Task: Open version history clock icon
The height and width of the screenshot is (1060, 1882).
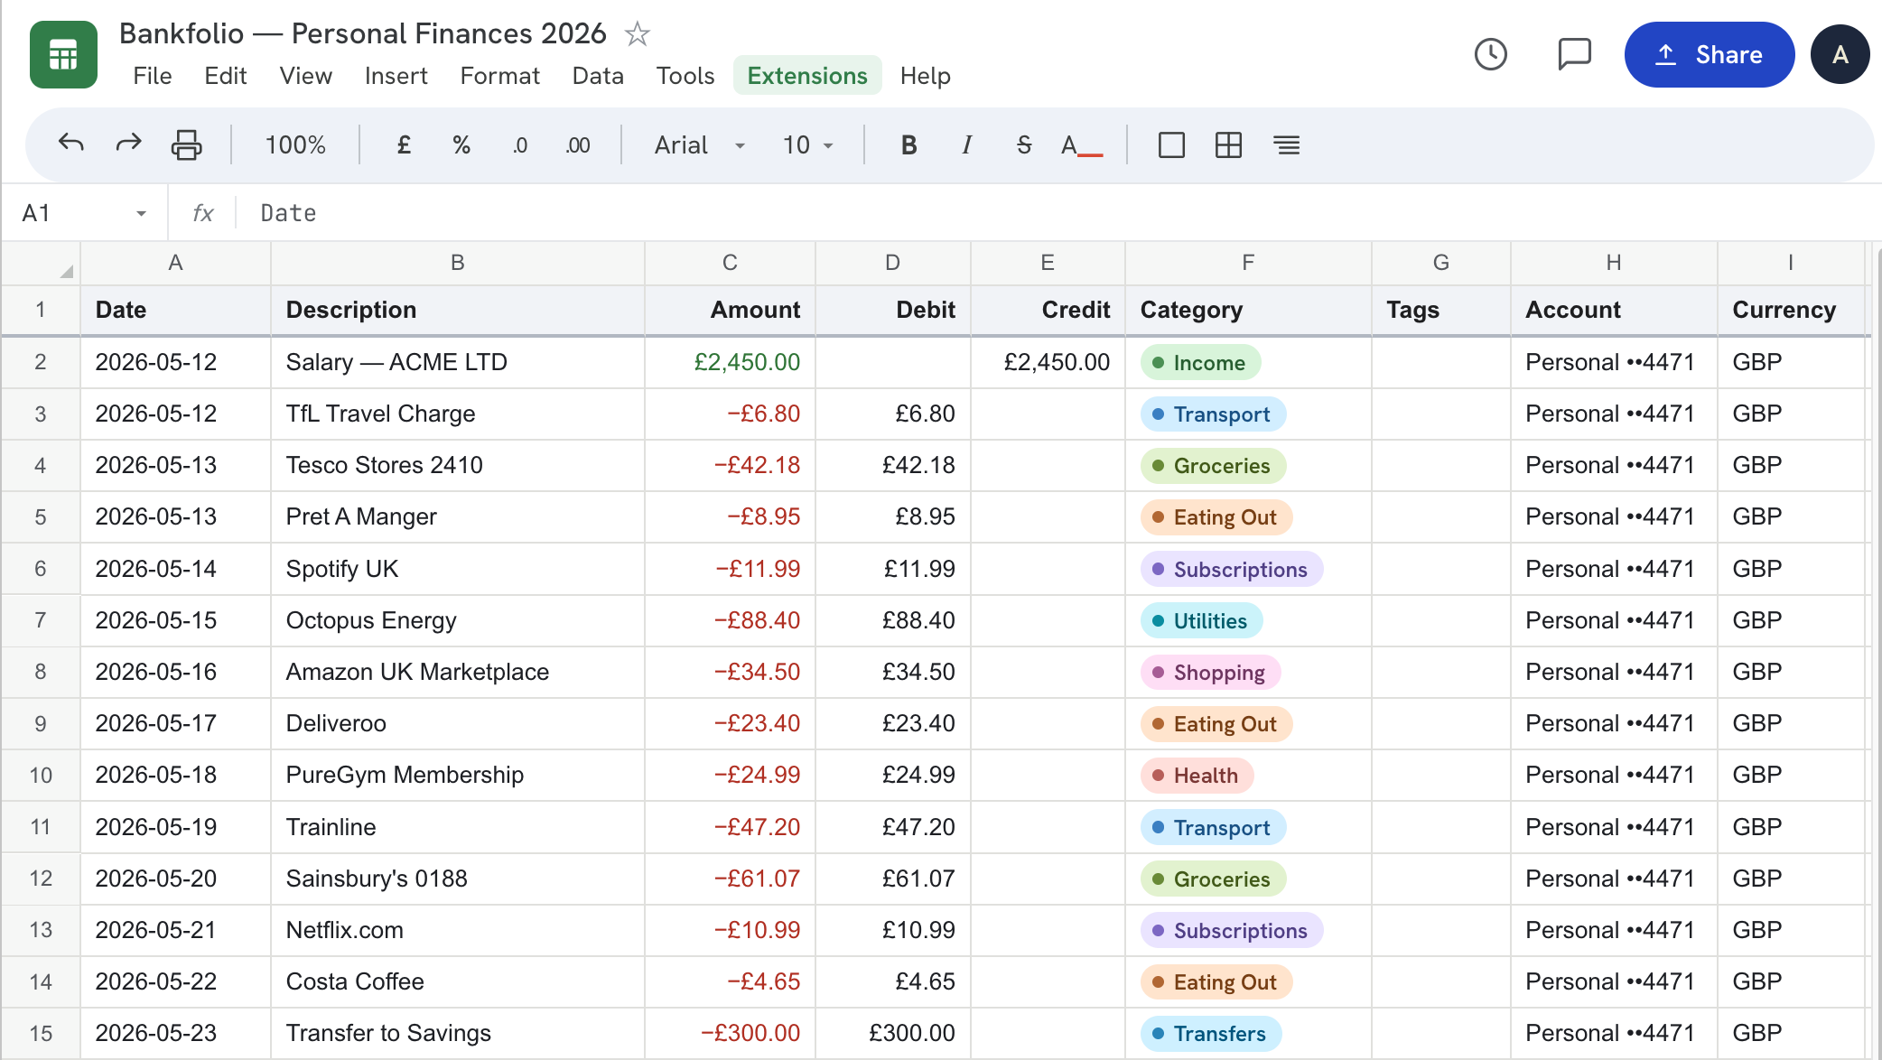Action: pos(1491,54)
